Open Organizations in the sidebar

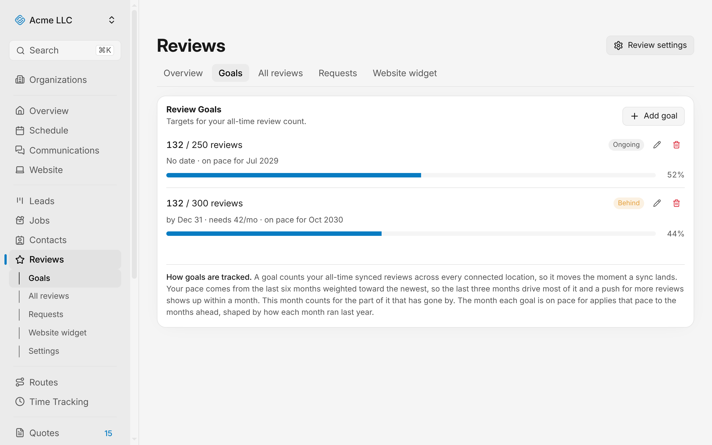(x=65, y=80)
